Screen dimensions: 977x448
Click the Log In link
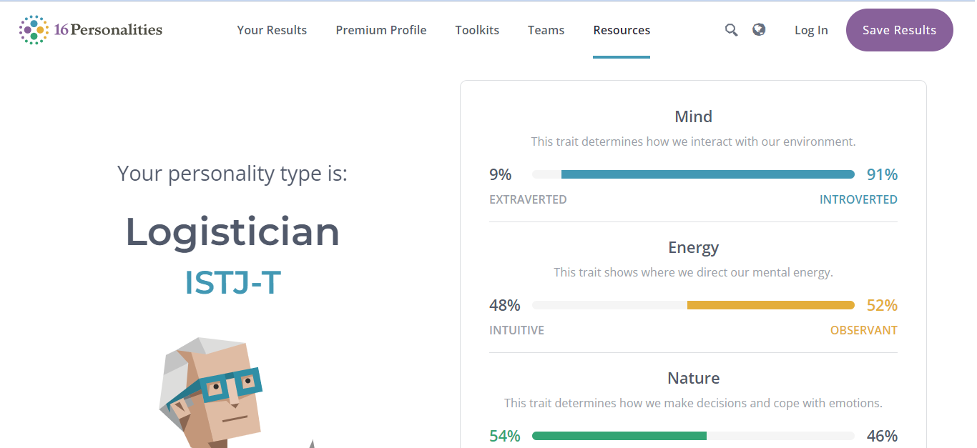tap(811, 30)
